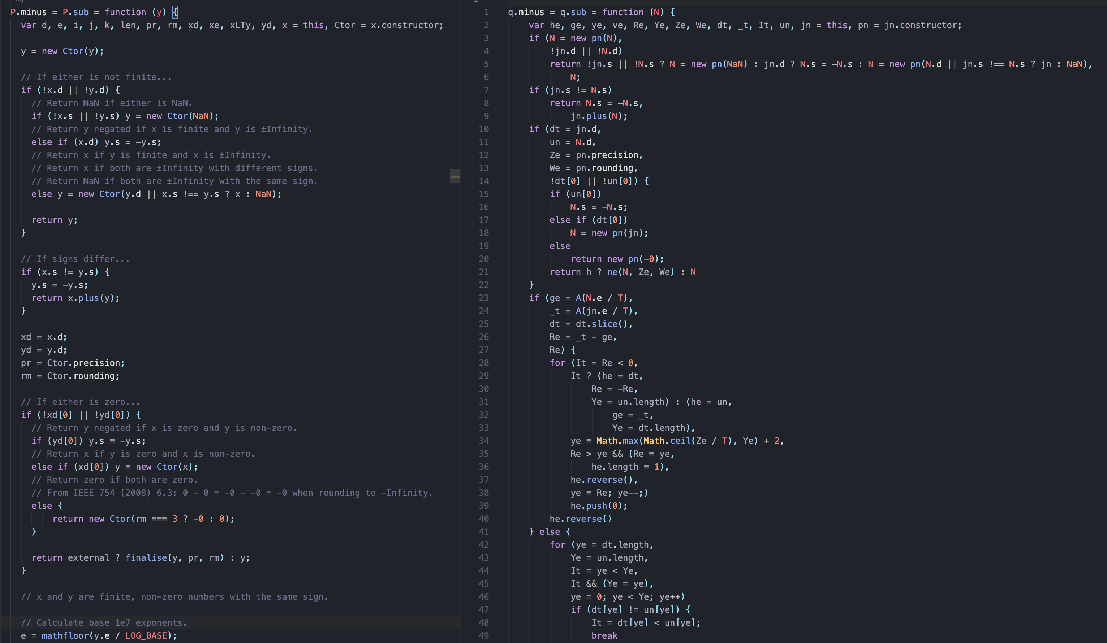The height and width of the screenshot is (643, 1107).
Task: Click comment about finite, non-zero numbers with same sign
Action: (175, 597)
